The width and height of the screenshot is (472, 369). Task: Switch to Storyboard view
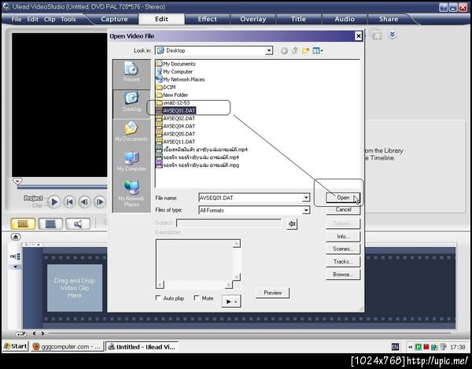(23, 223)
